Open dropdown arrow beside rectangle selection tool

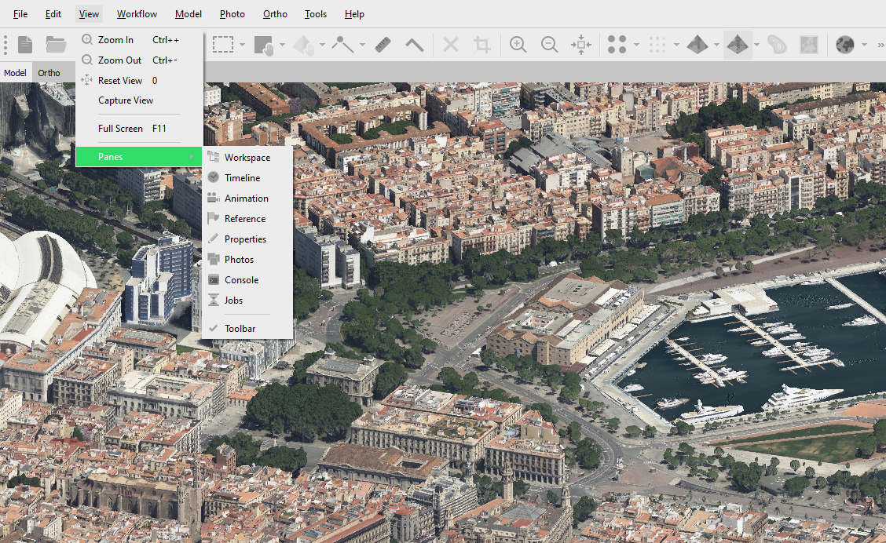point(243,45)
